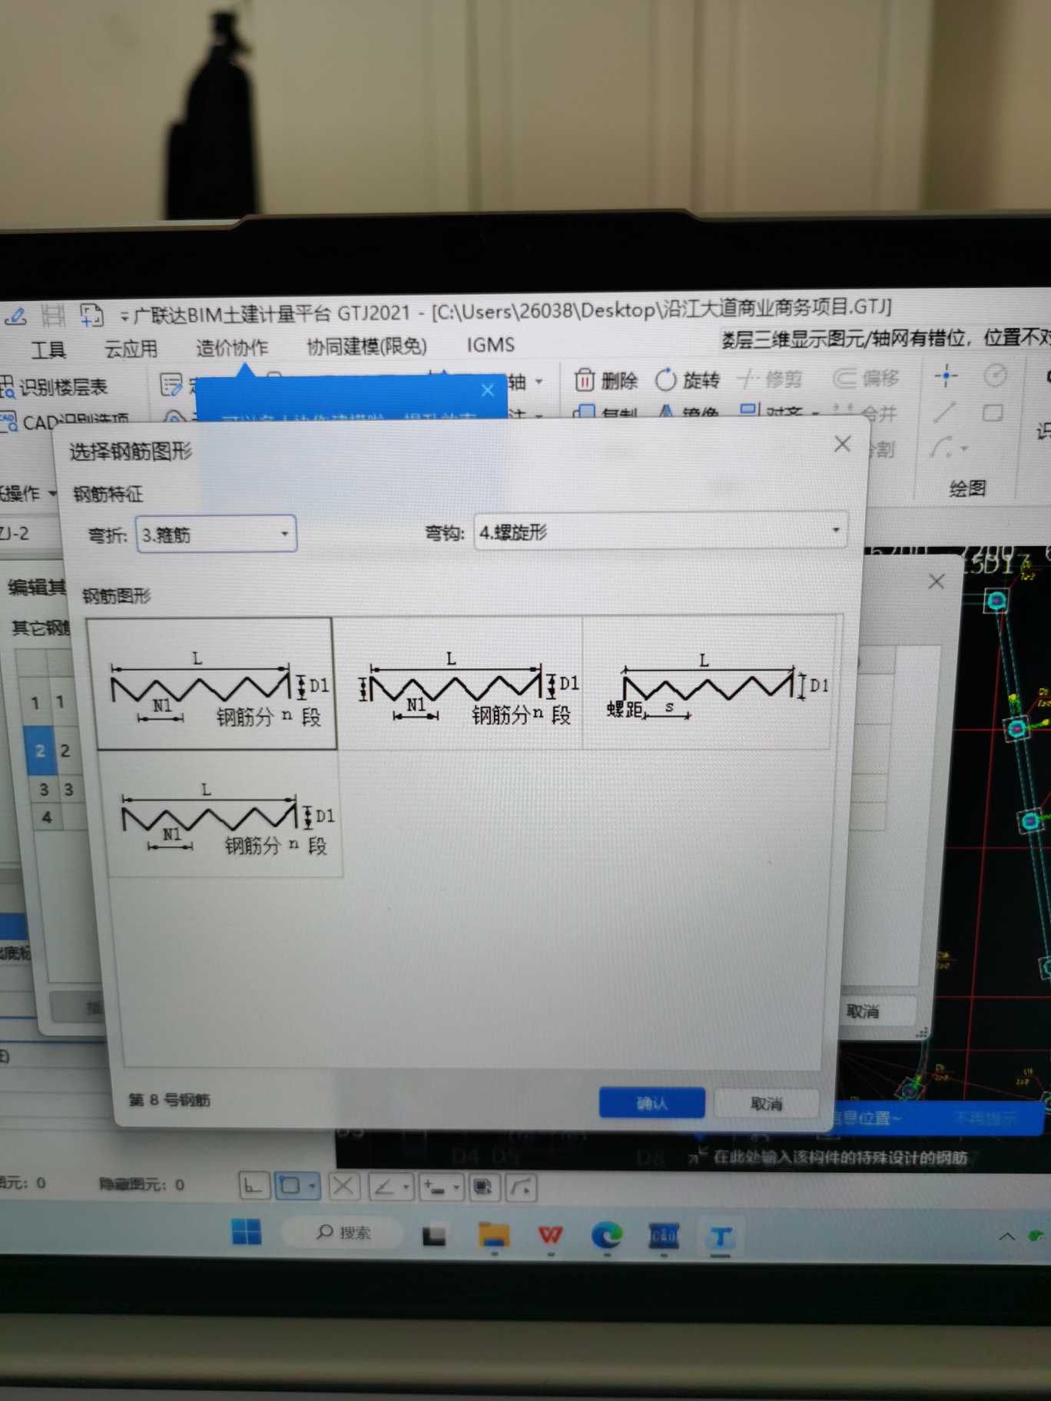Image resolution: width=1051 pixels, height=1401 pixels.
Task: Expand the arc tool dropdown arrow in 绘图
Action: [x=963, y=448]
